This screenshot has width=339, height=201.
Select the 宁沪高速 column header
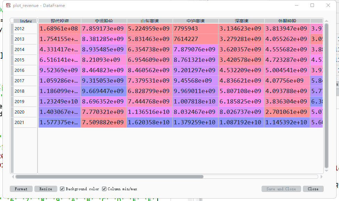click(196, 21)
